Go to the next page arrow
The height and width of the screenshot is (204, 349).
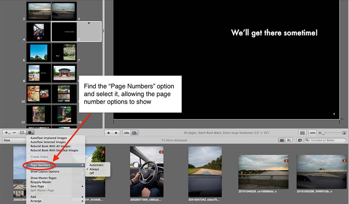[x=116, y=132]
